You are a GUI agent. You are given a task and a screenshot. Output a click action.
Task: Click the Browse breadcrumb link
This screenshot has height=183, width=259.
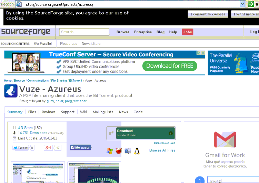tap(19, 81)
